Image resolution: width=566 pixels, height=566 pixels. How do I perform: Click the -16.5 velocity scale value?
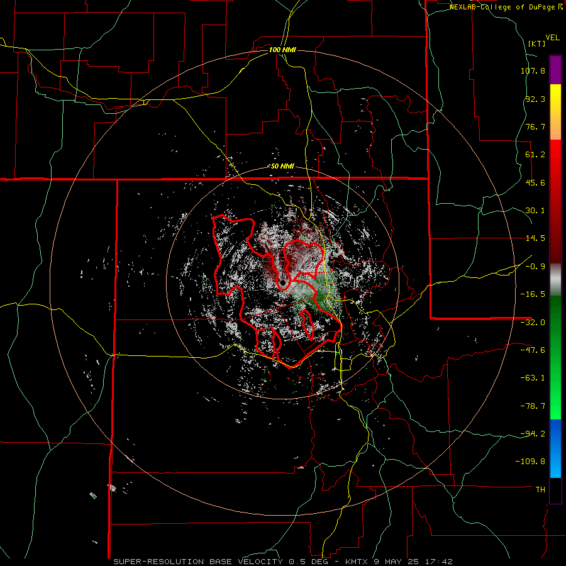pos(533,294)
